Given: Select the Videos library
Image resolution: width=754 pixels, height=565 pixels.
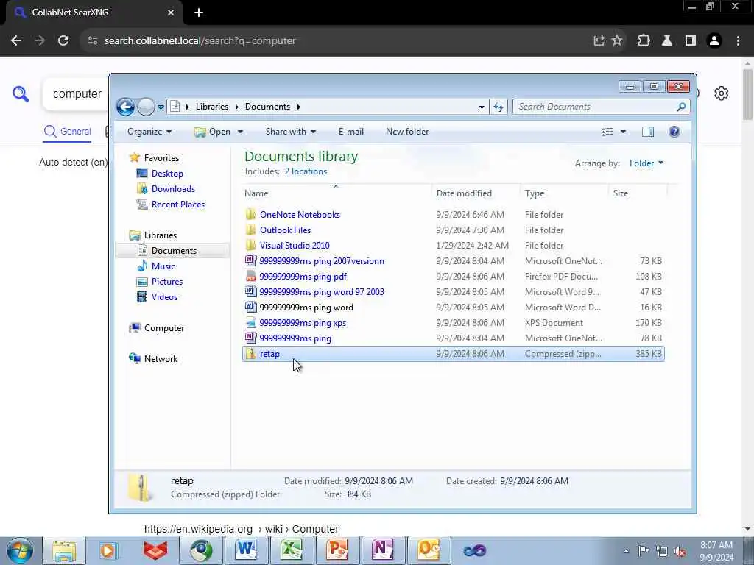Looking at the screenshot, I should coord(164,297).
